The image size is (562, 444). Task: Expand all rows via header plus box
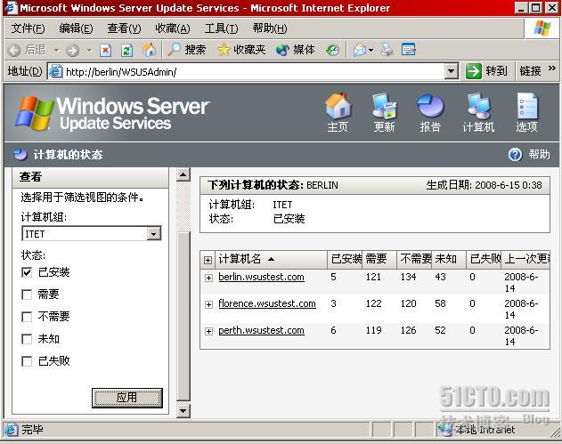click(x=208, y=260)
